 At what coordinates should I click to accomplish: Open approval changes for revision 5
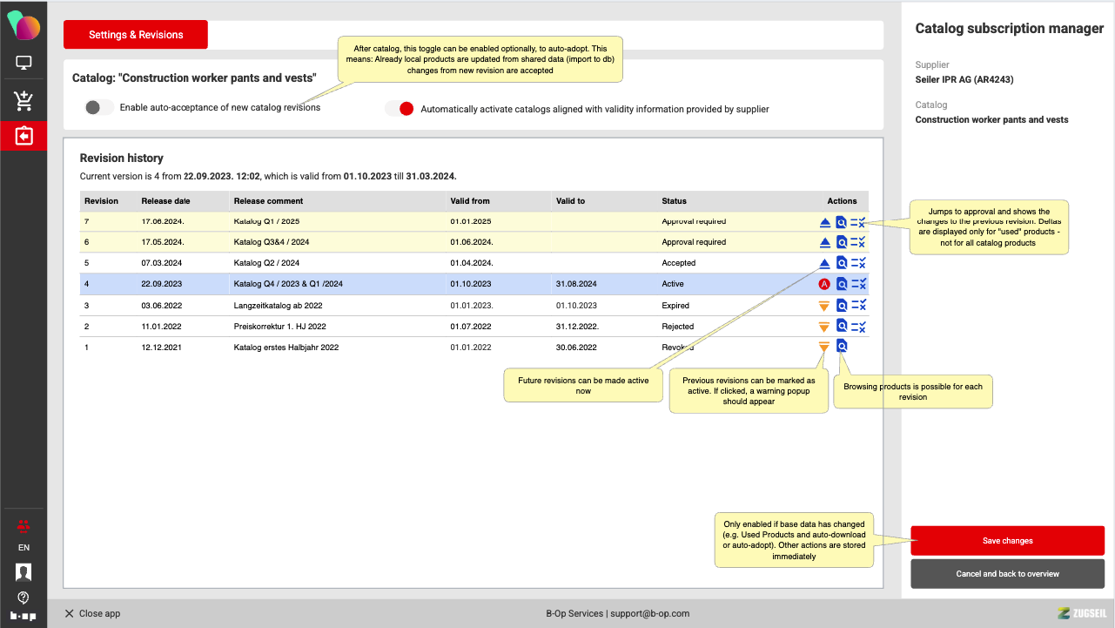(858, 263)
